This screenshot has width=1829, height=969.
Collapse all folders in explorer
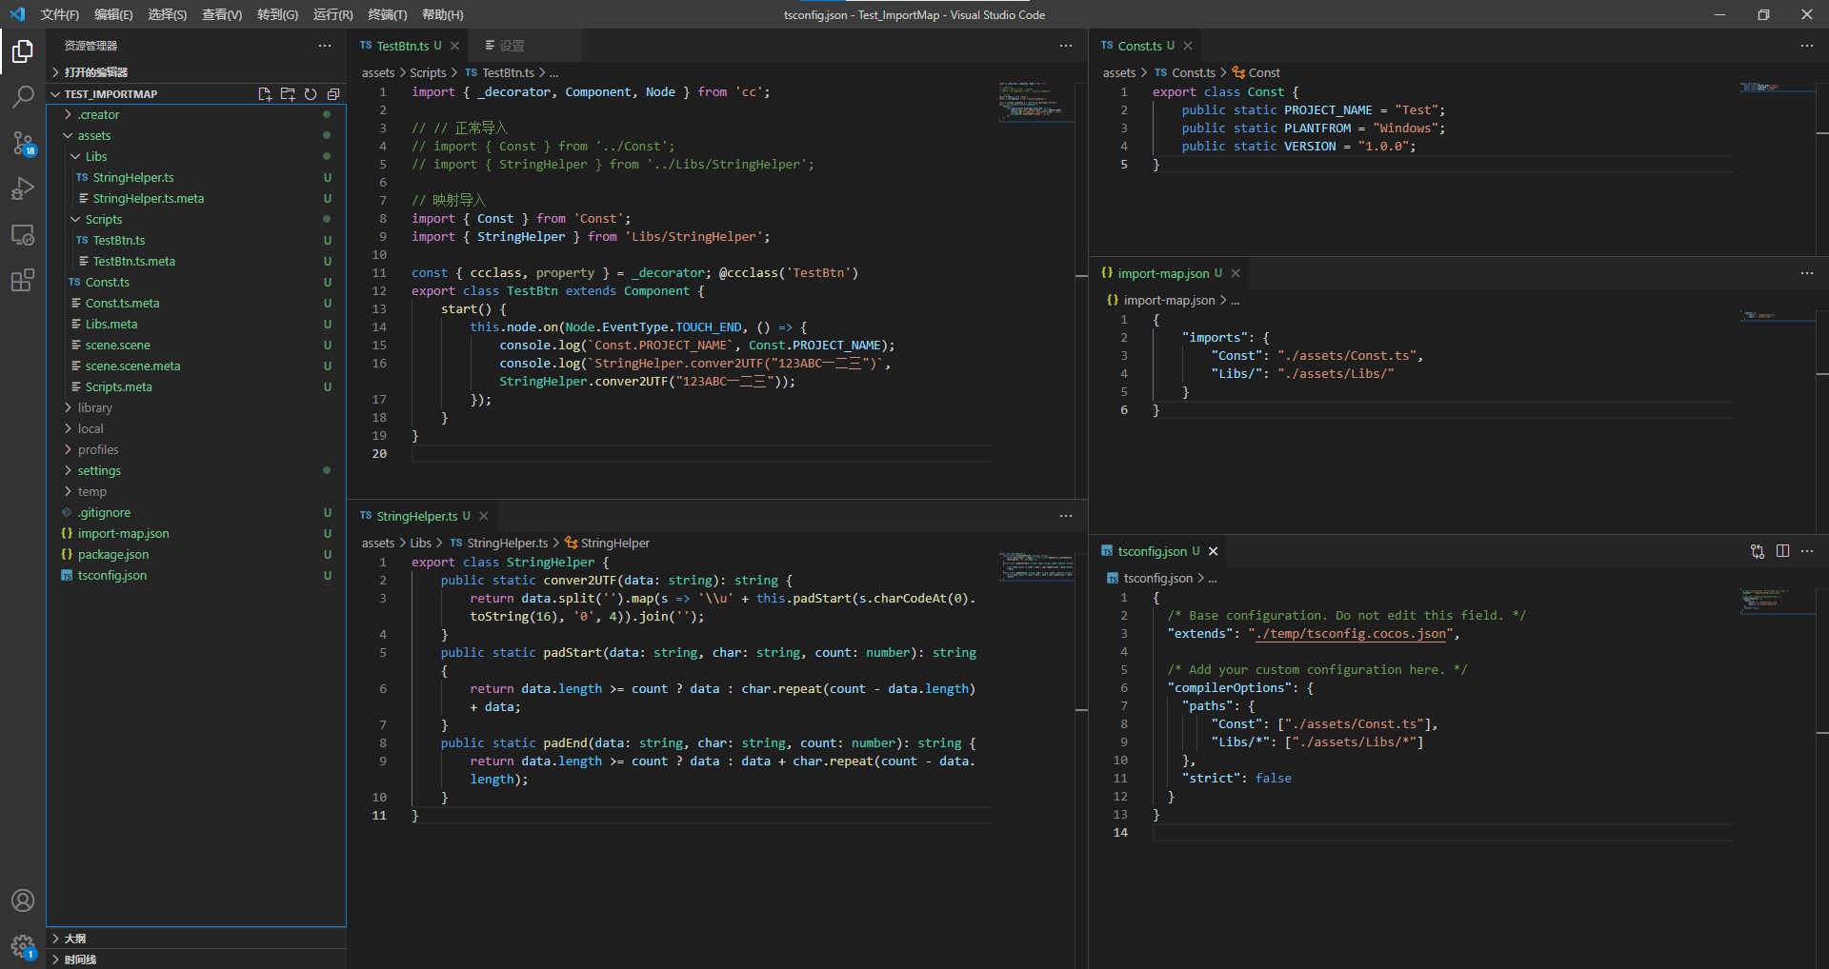pyautogui.click(x=333, y=94)
